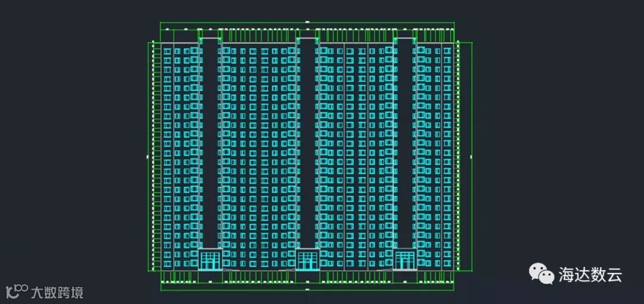
Task: Select the left building entrance door
Action: (210, 260)
